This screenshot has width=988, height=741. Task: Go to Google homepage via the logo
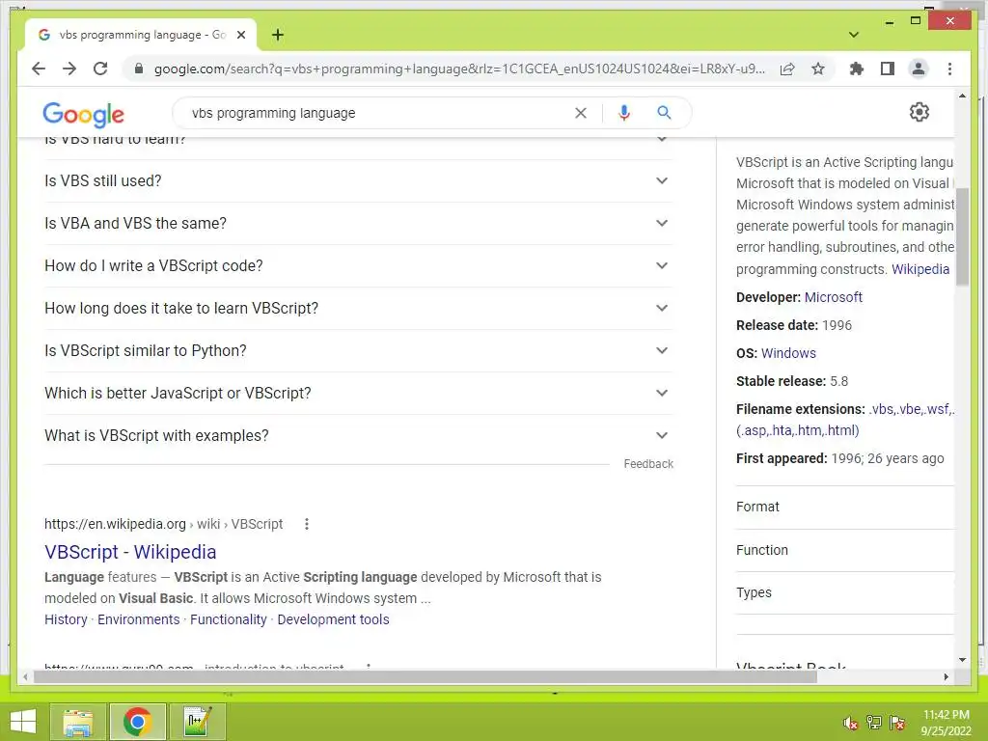coord(83,114)
